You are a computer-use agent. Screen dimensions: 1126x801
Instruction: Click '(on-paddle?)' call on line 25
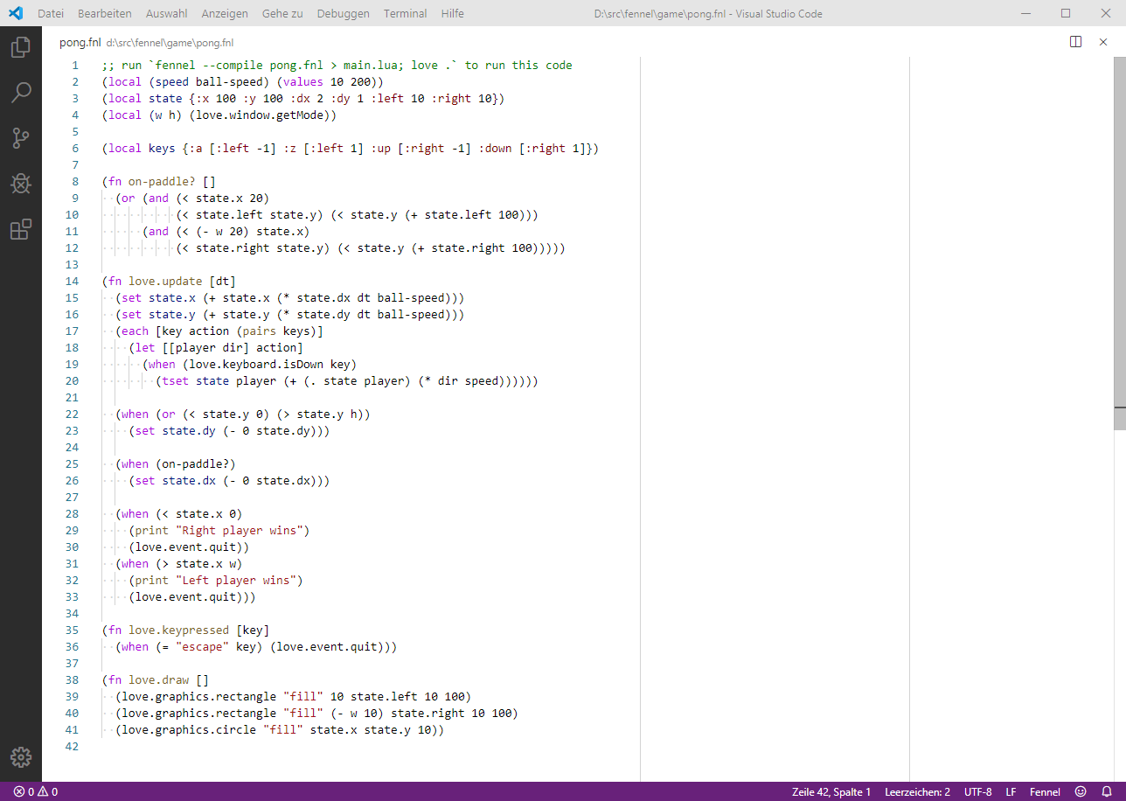[196, 463]
